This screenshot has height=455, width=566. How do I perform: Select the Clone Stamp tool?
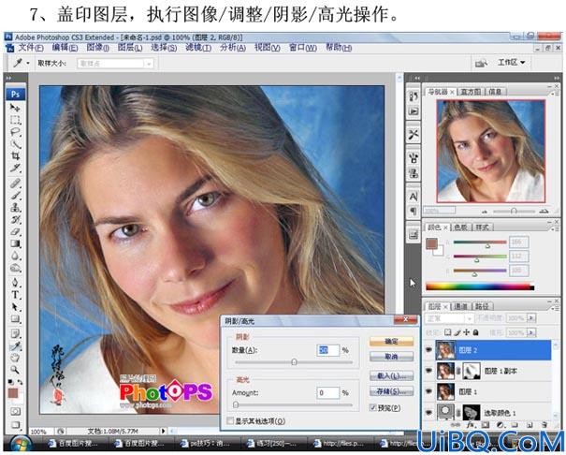tap(15, 207)
